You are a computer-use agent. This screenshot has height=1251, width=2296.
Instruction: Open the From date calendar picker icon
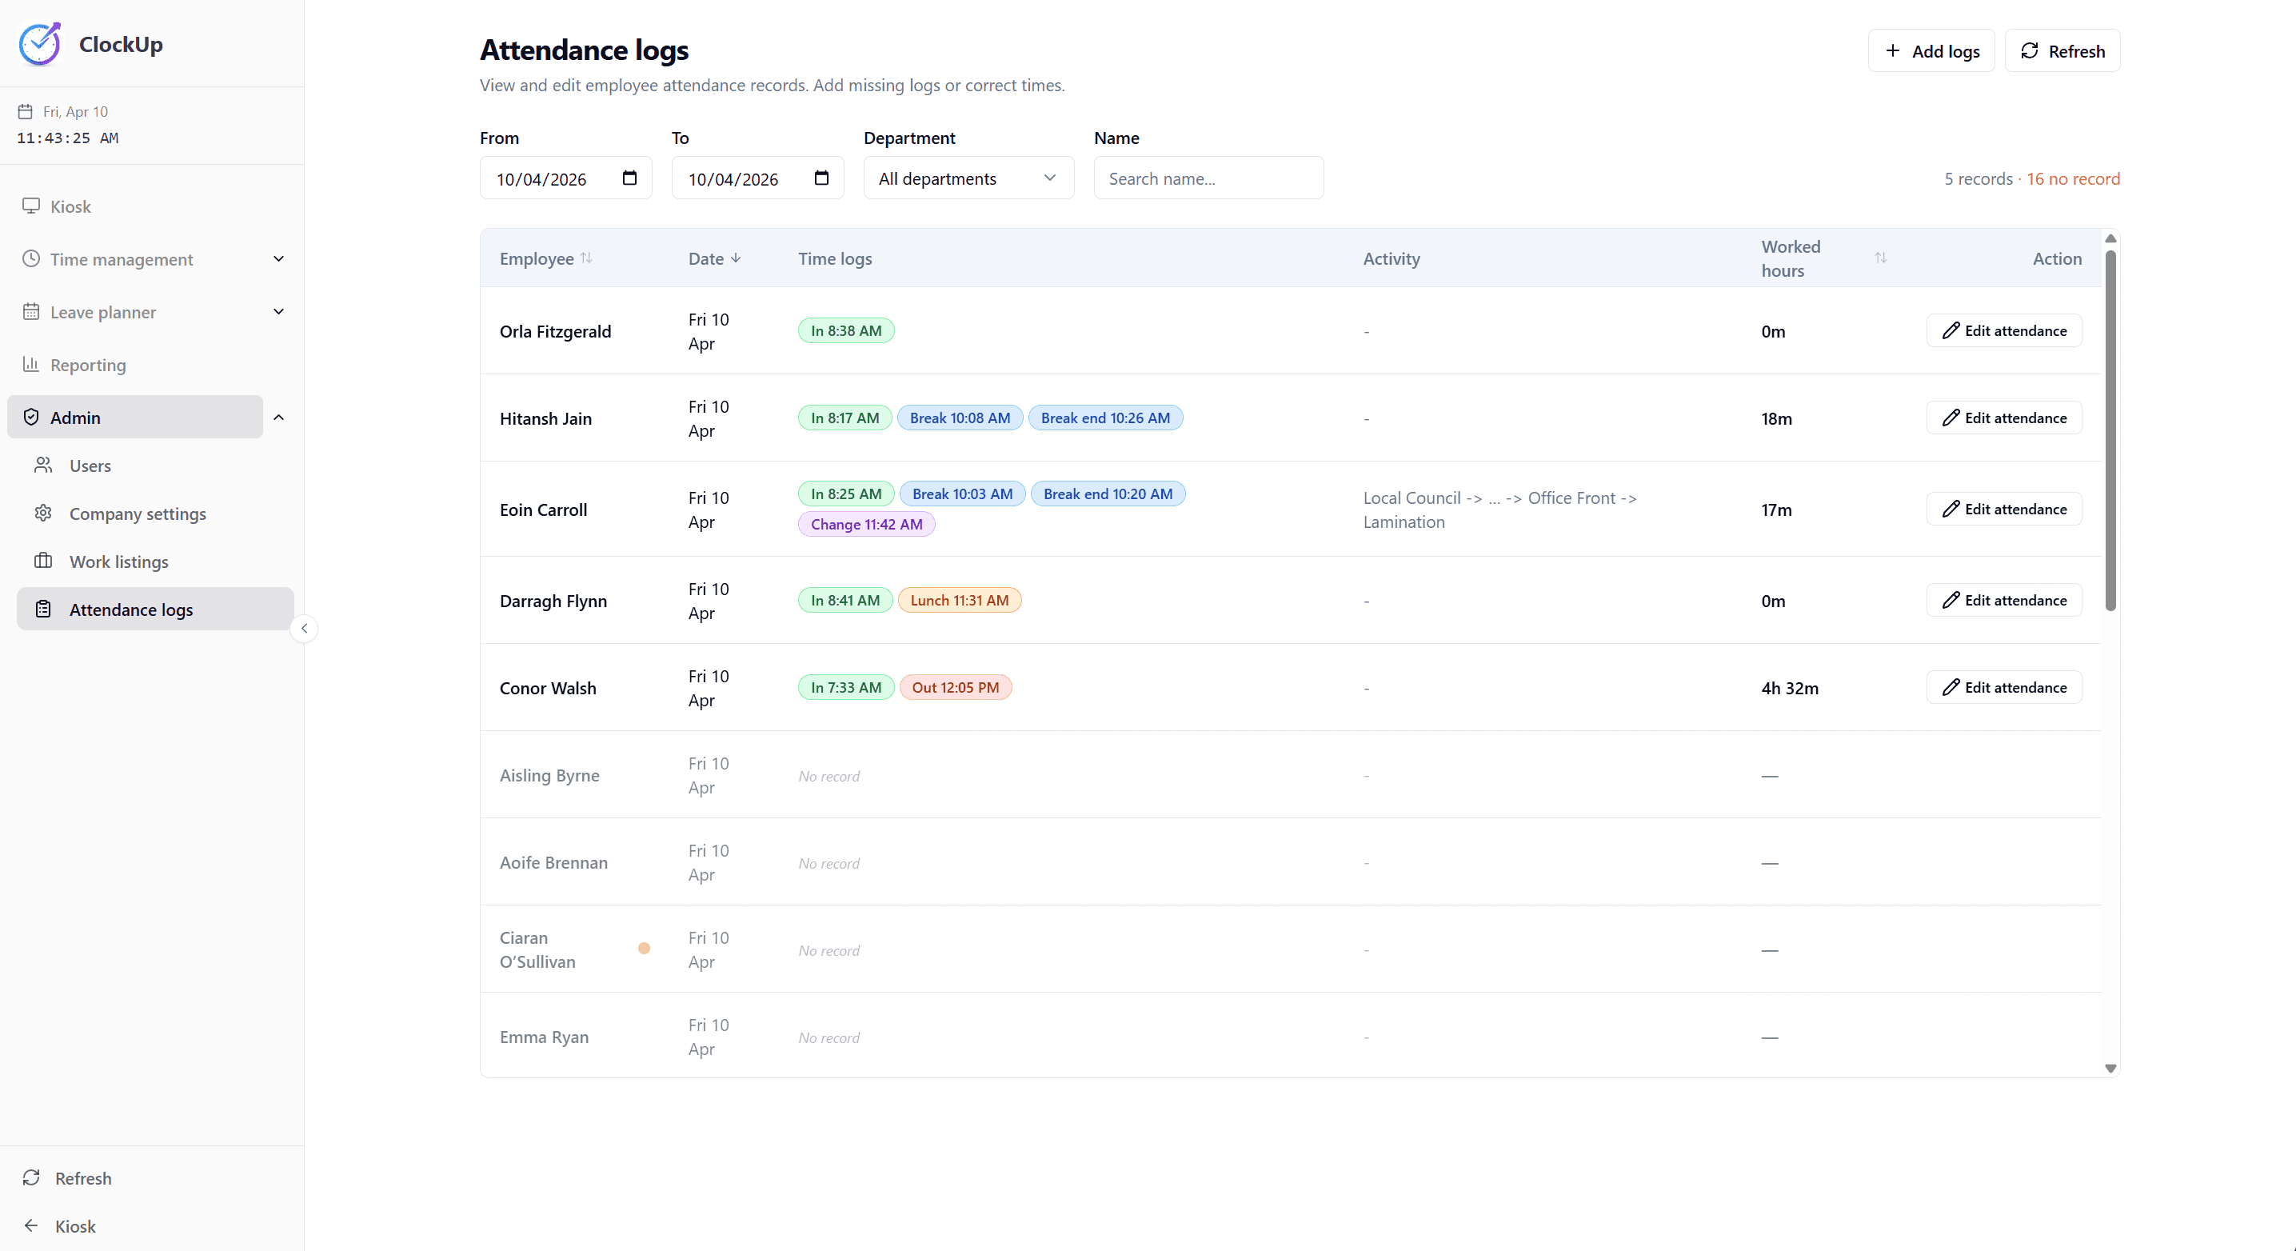629,178
